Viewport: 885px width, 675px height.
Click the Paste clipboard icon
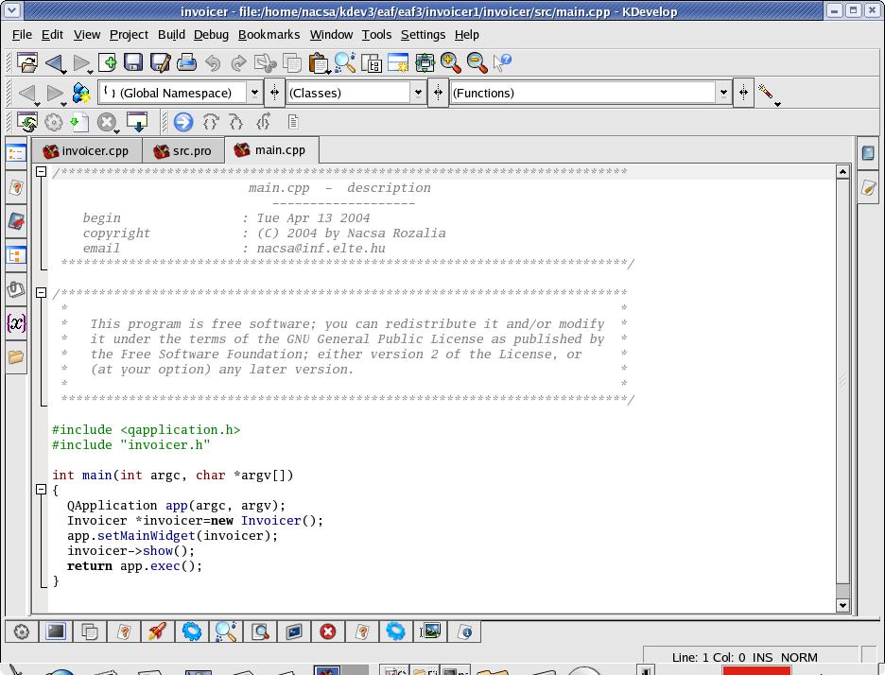pos(318,62)
